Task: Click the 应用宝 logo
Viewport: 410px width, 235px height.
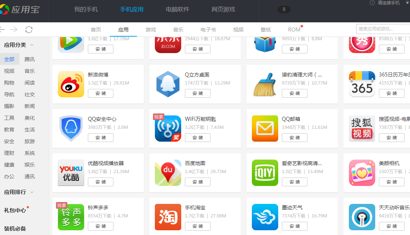Action: click(20, 10)
